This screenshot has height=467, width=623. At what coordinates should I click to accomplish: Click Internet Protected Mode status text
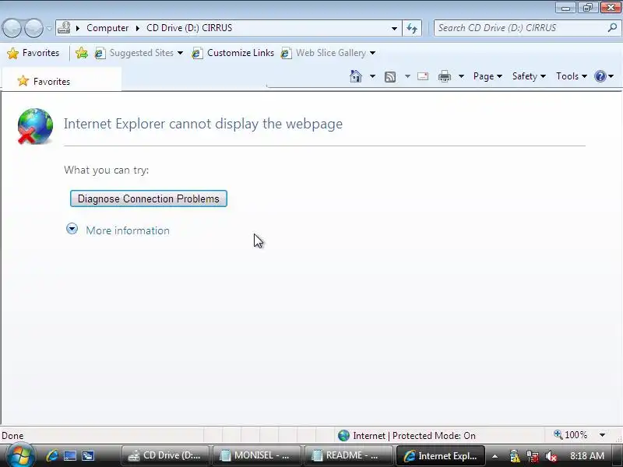[x=414, y=436]
